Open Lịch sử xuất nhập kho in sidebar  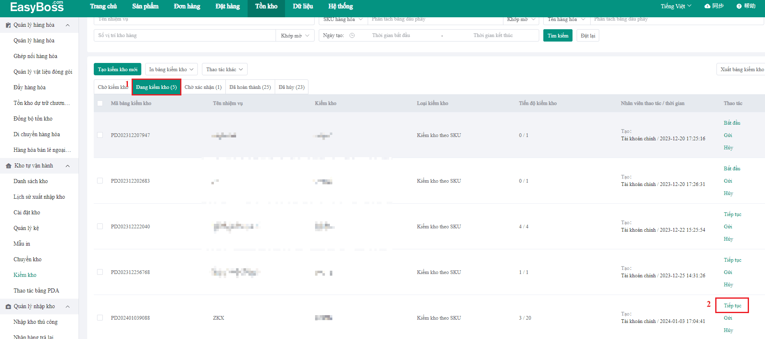pos(39,197)
